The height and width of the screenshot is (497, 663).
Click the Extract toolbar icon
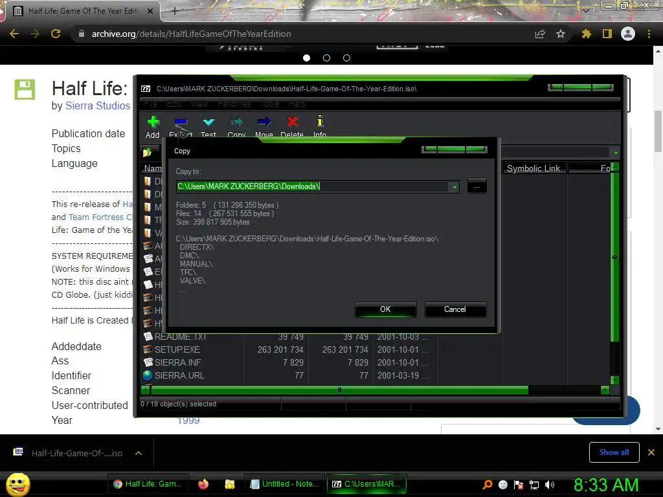[x=181, y=122]
